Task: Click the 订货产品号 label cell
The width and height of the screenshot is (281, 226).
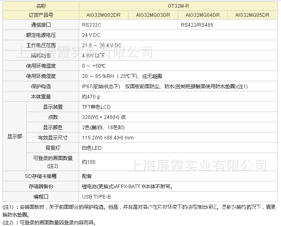Action: pyautogui.click(x=41, y=15)
